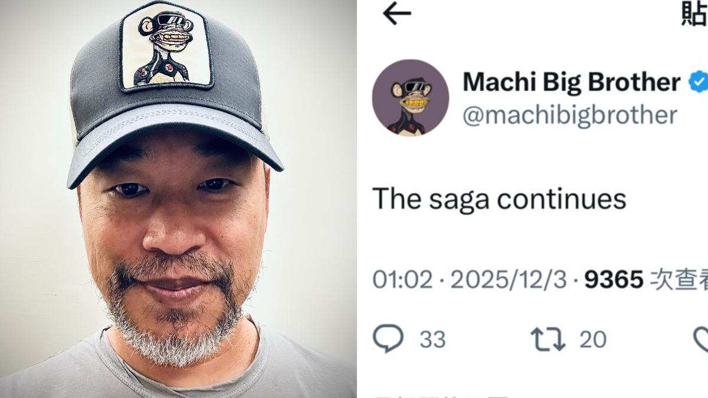The image size is (708, 398).
Task: Open the Machi Big Brother display name
Action: click(571, 82)
